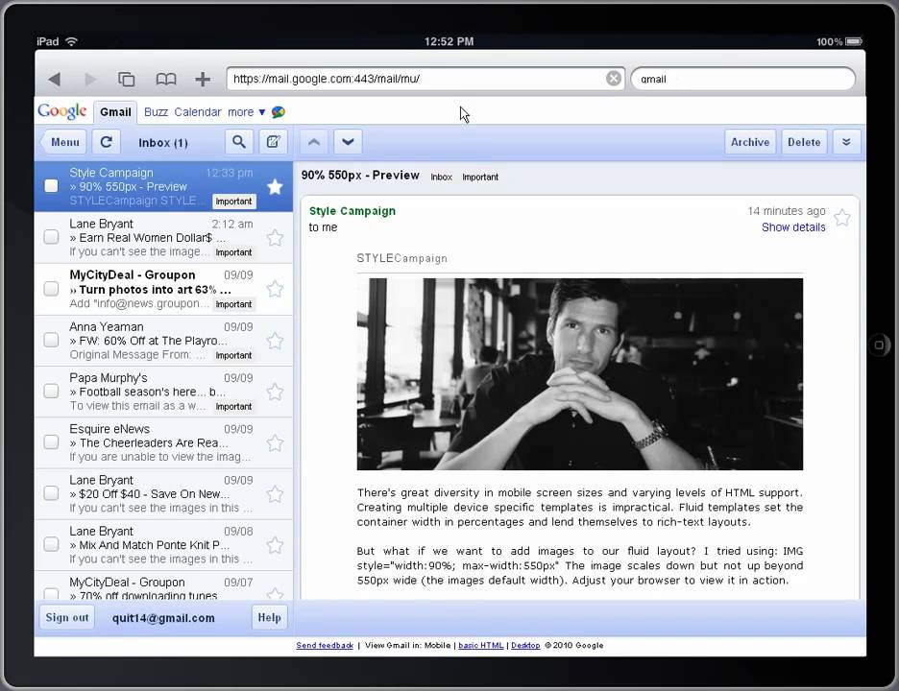Open the mail search magnifier
899x691 pixels.
[x=238, y=141]
